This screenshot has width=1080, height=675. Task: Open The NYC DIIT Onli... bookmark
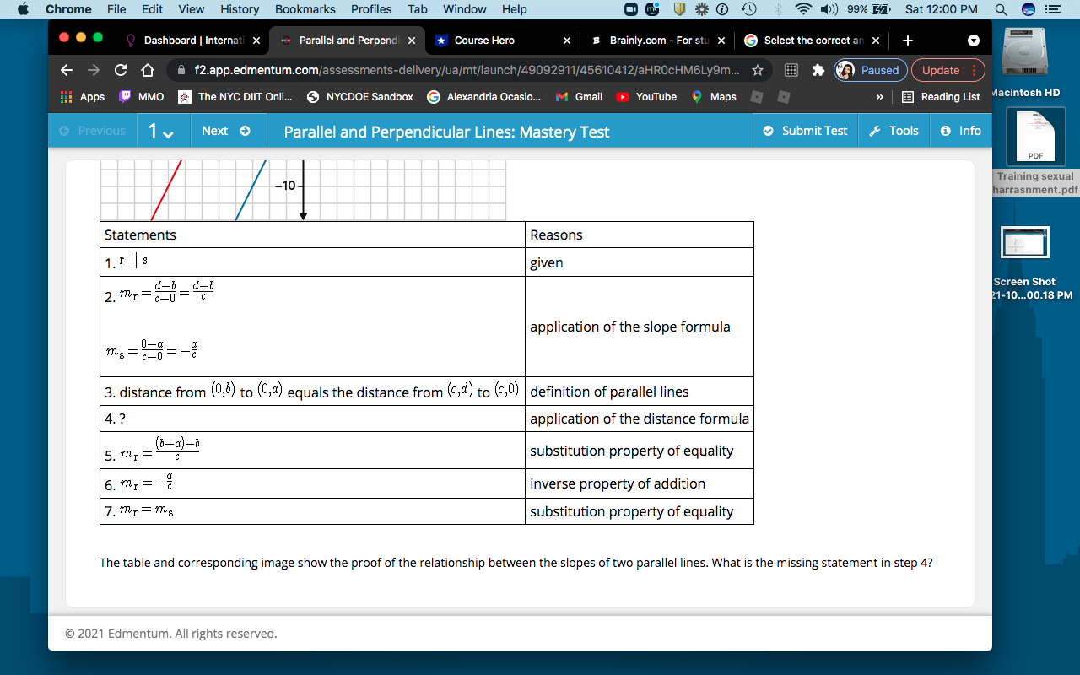(x=235, y=97)
